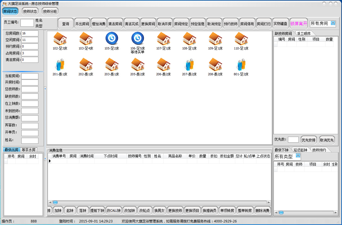Switch to the 技师状态 tab
Screen dimensions: 342x225
30,11
